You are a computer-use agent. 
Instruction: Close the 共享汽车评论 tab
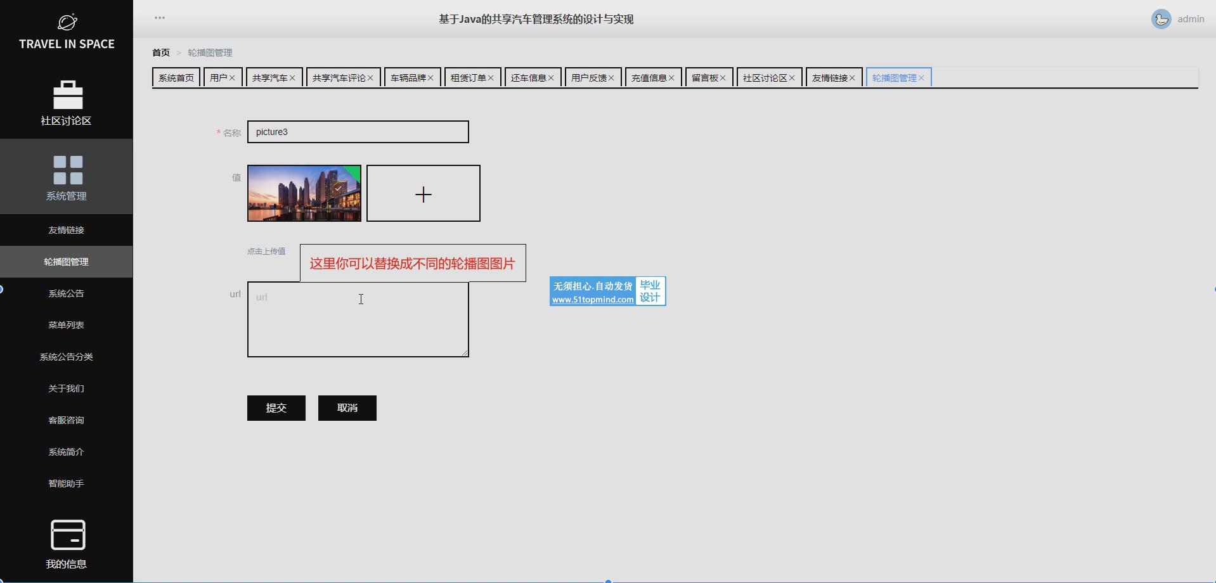coord(370,78)
